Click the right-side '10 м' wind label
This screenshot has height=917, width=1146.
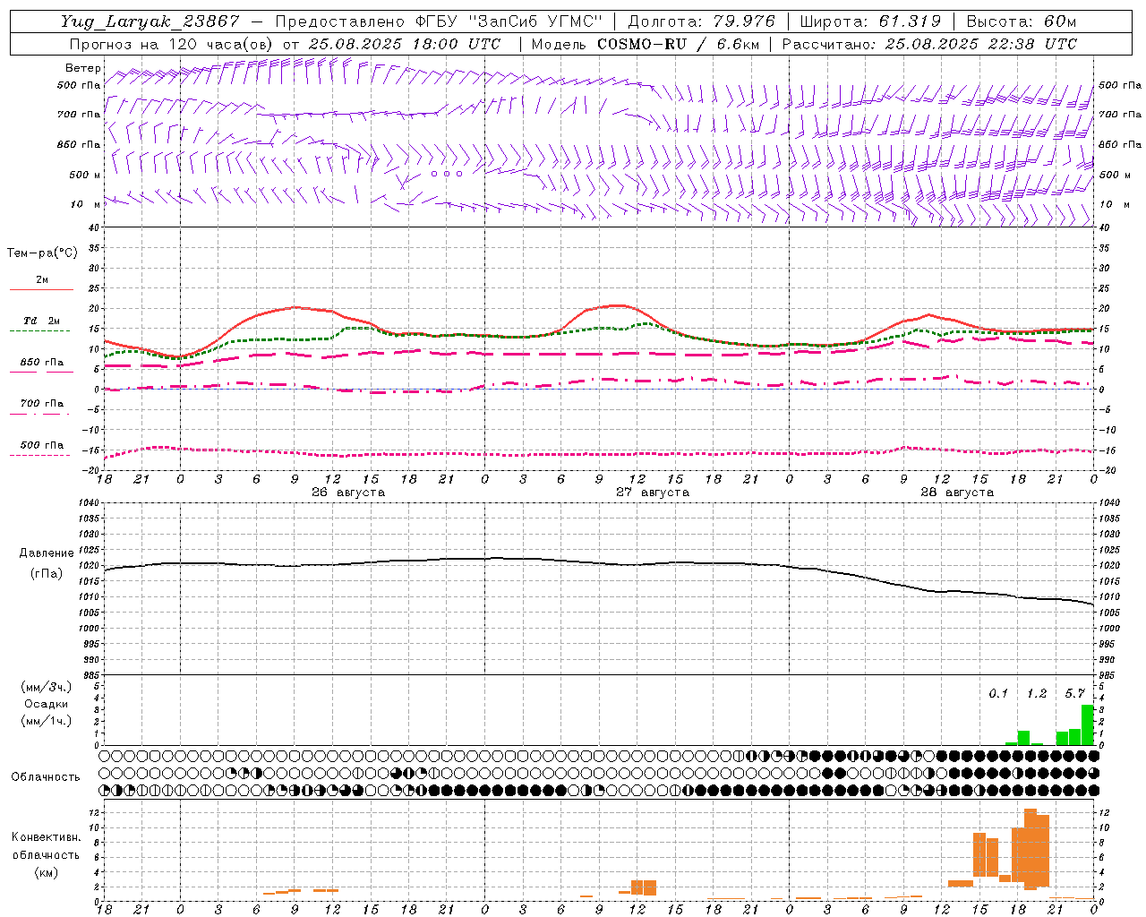1114,204
